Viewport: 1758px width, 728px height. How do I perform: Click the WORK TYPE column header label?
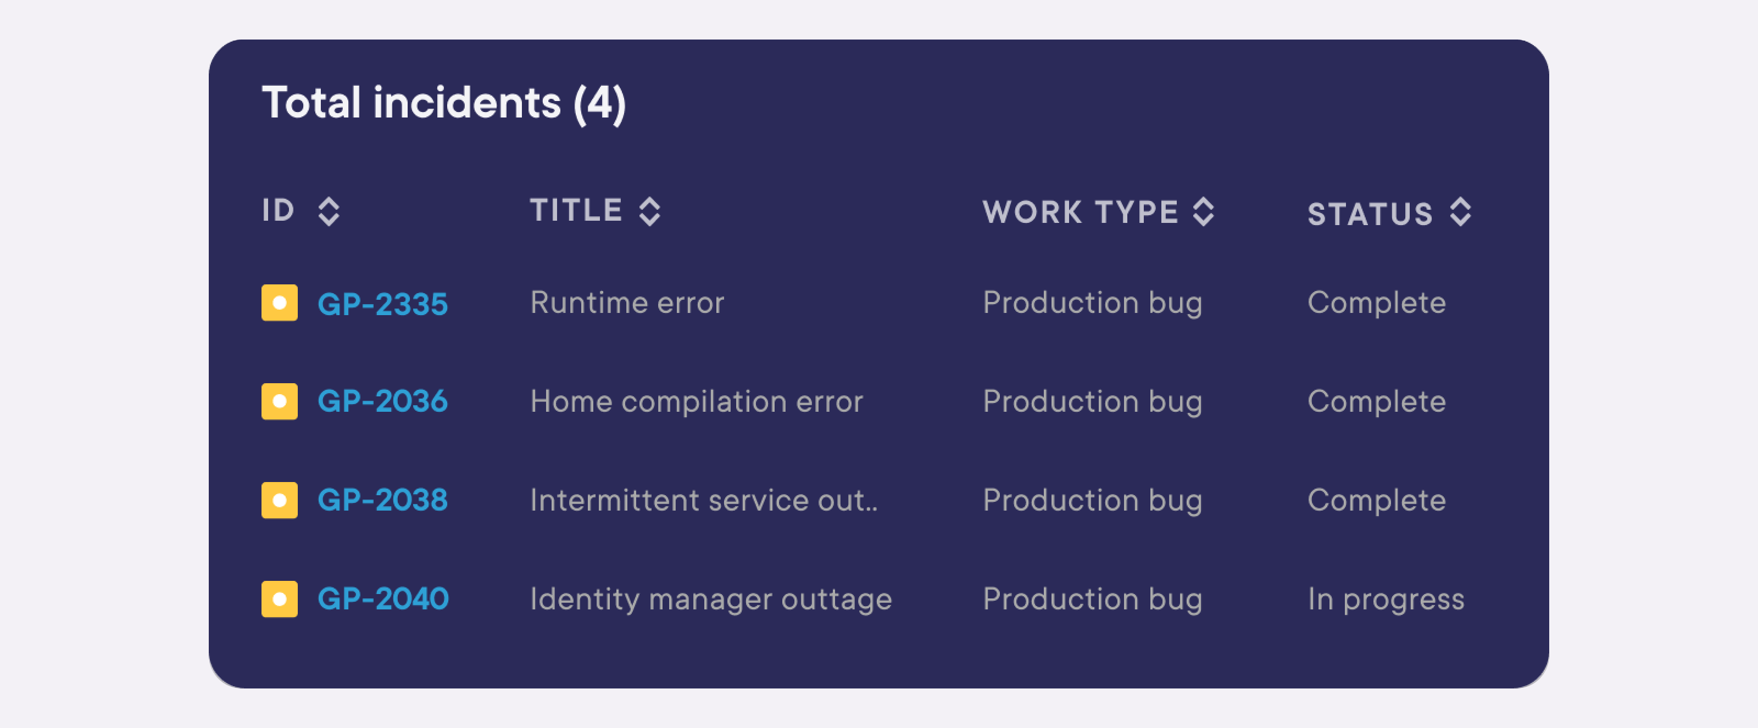[x=1080, y=212]
